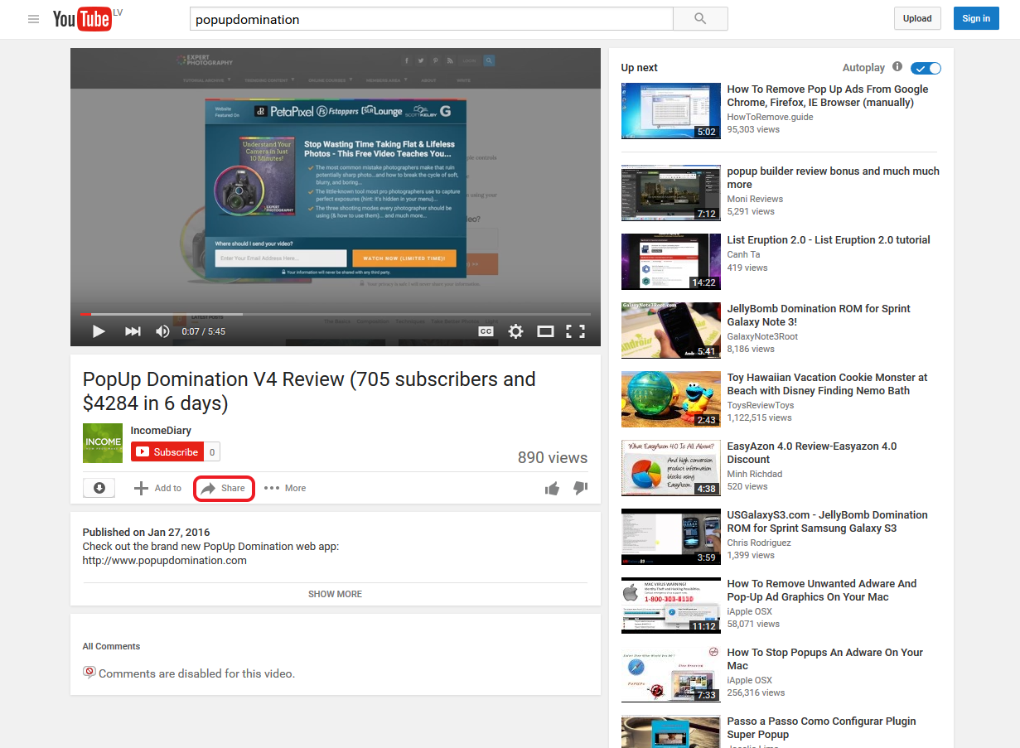Skip to the next video

[x=133, y=331]
